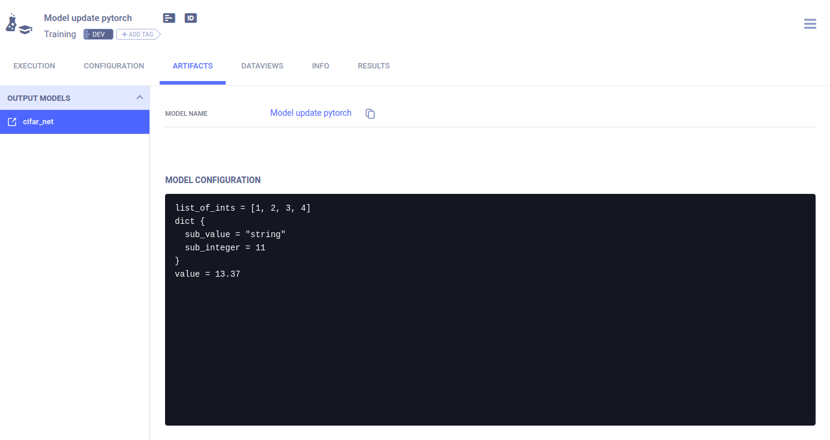Click the ID badge icon

click(x=191, y=18)
